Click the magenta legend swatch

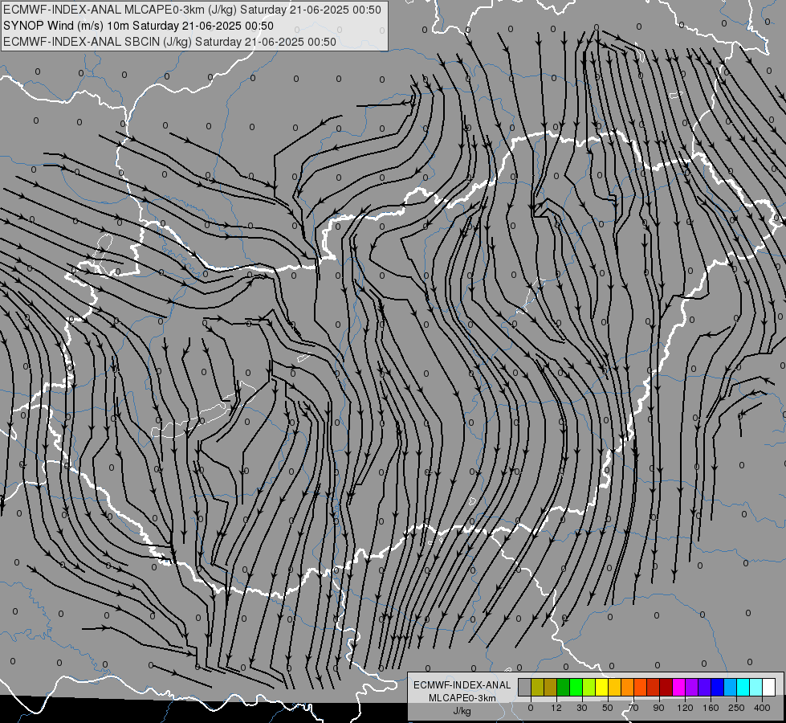tap(678, 687)
